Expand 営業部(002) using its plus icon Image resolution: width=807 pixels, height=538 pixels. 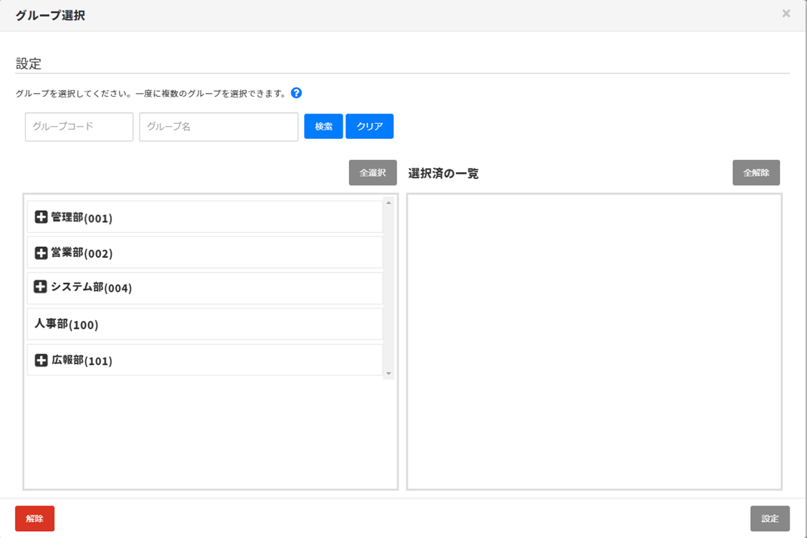41,253
